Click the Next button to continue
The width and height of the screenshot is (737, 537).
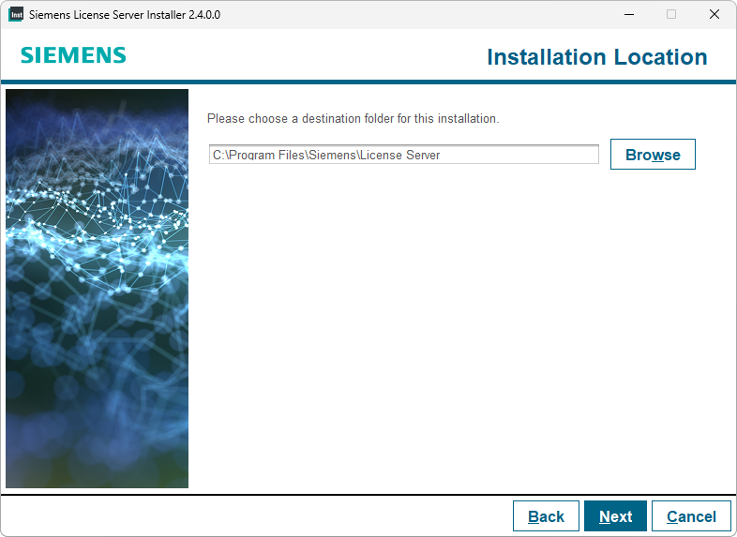615,516
